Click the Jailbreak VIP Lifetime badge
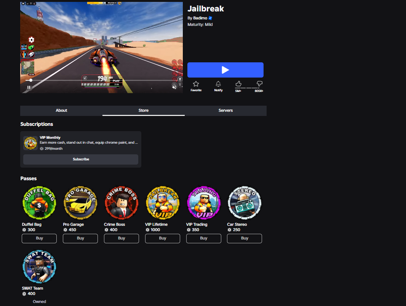Viewport: 406px width, 306px height. click(163, 203)
